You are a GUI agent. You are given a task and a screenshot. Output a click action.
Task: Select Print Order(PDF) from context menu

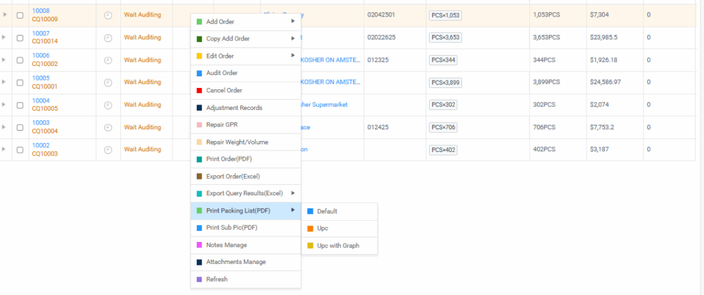coord(228,160)
